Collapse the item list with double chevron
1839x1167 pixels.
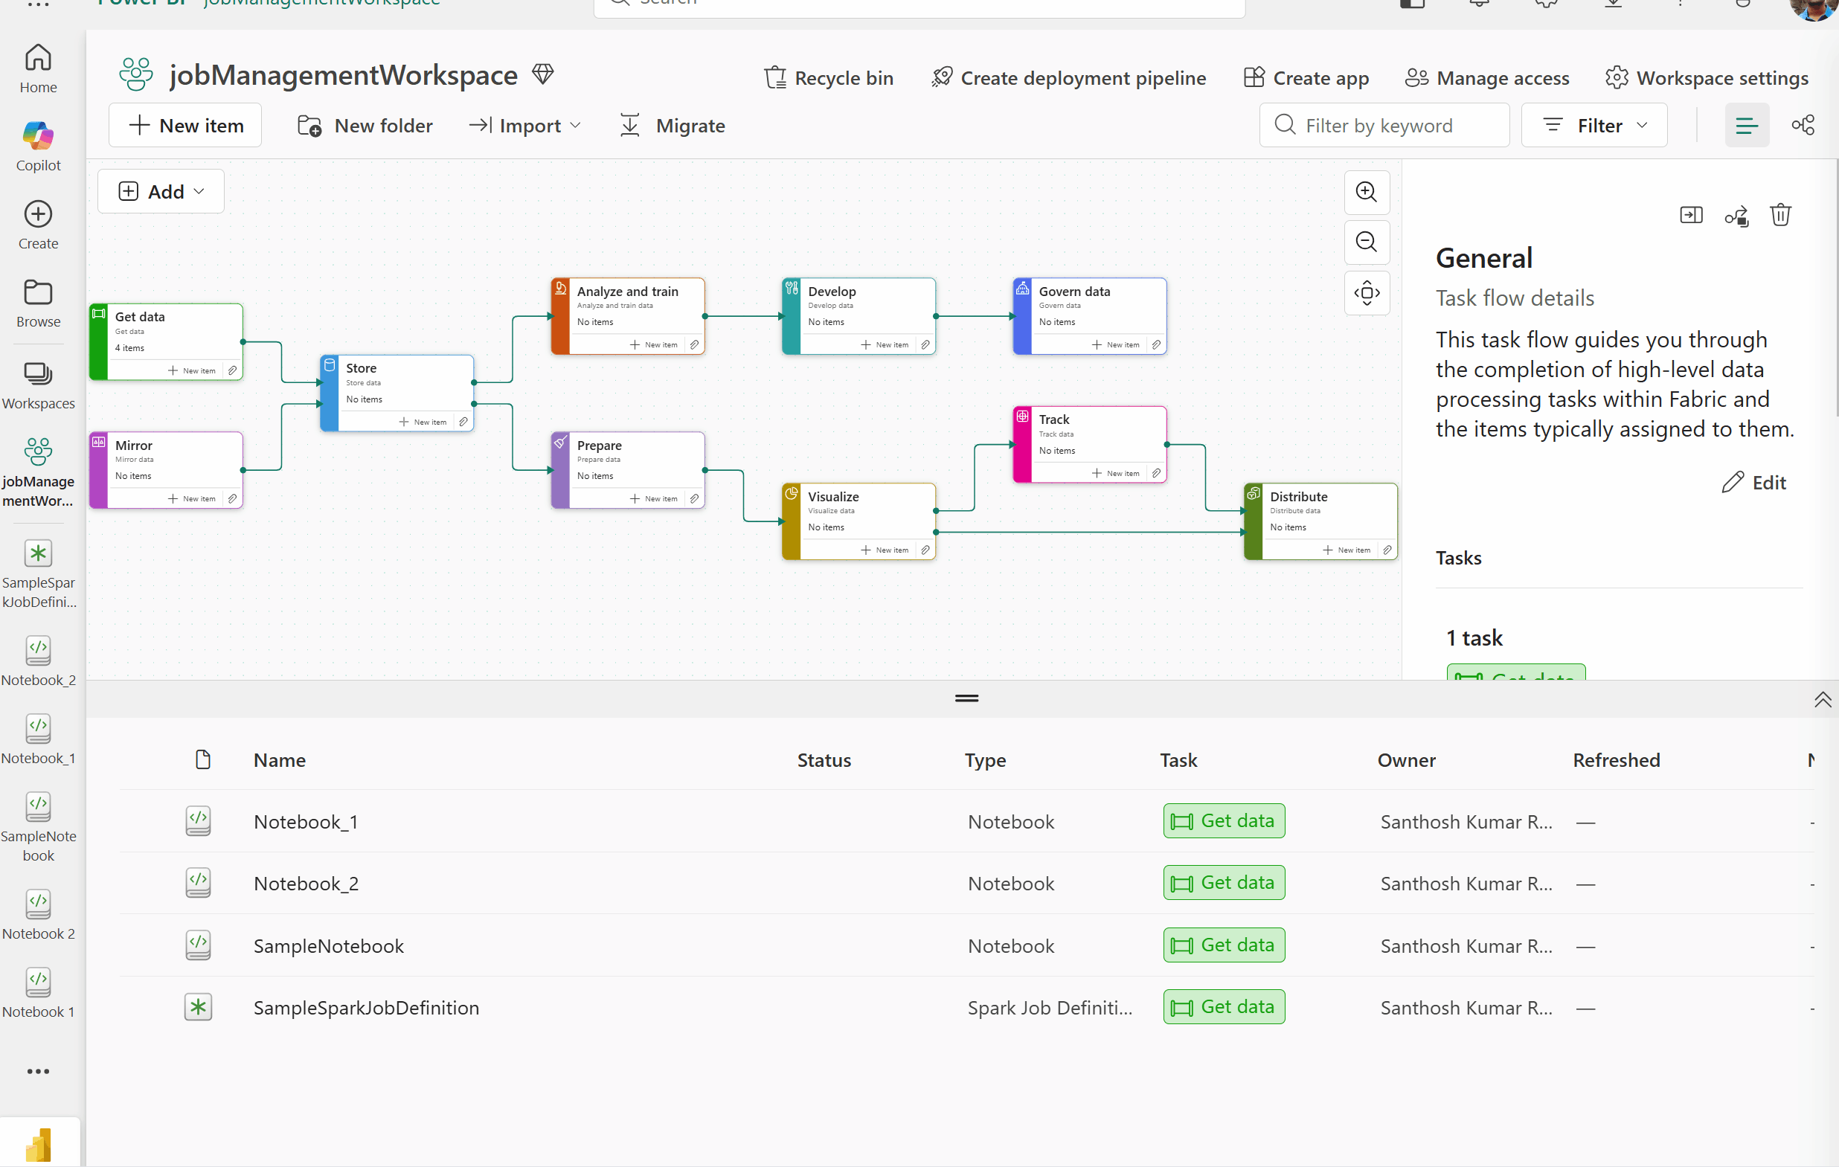[x=1823, y=699]
